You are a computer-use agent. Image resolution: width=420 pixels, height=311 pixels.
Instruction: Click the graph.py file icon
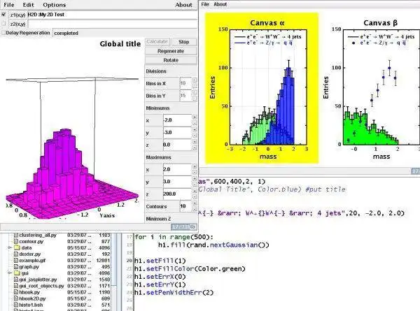(x=16, y=266)
